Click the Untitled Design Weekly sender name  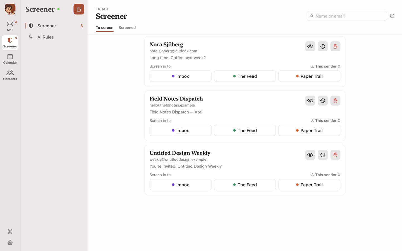180,153
